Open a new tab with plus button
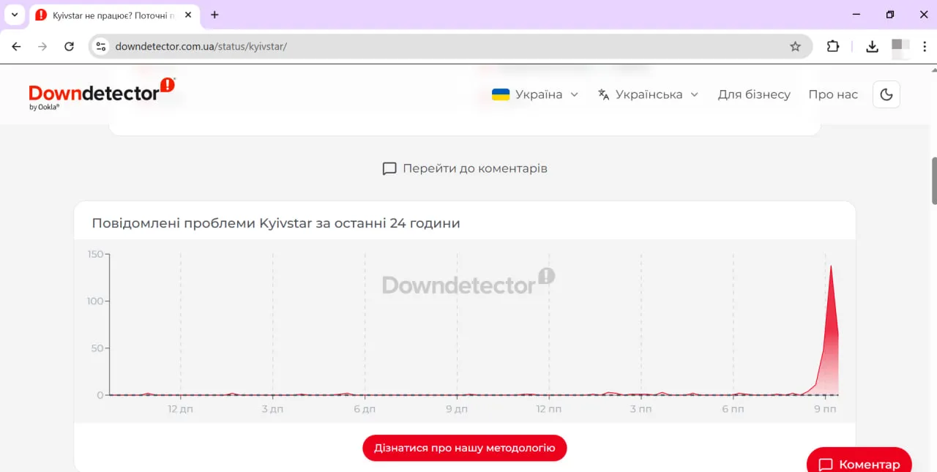The width and height of the screenshot is (937, 472). point(214,15)
